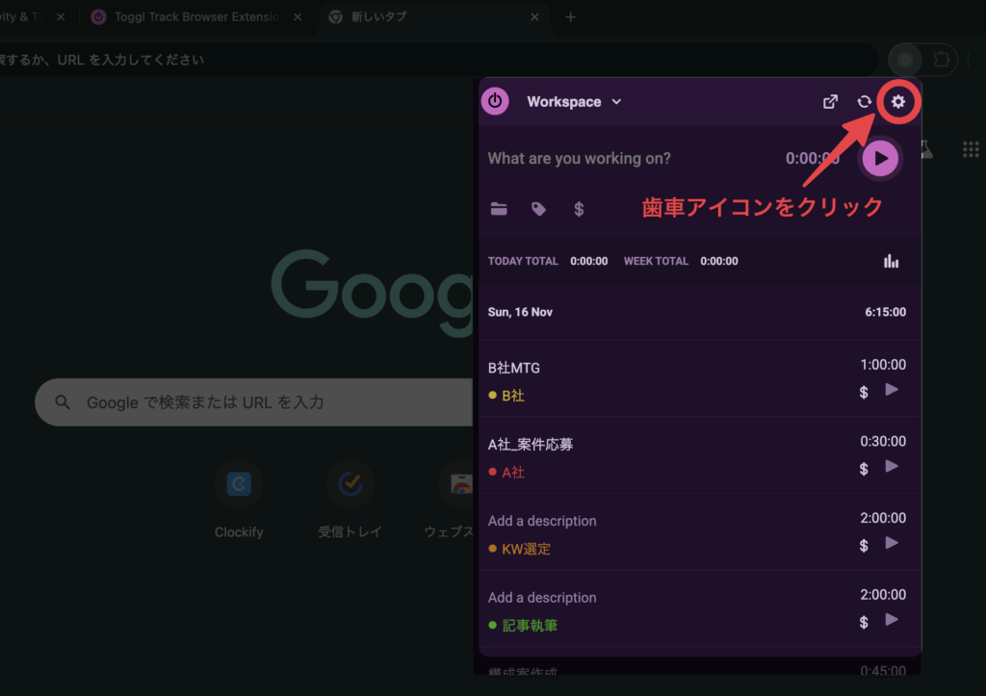Expand the Workspace dropdown
The width and height of the screenshot is (986, 696).
tap(574, 102)
